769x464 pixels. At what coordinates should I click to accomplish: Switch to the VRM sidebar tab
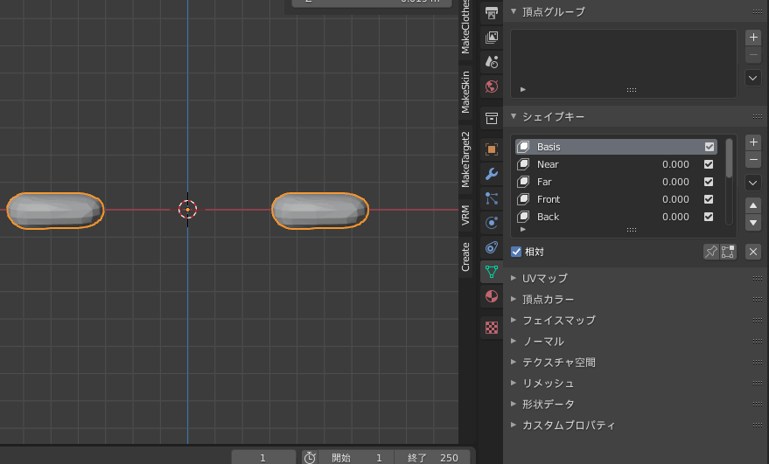(465, 216)
